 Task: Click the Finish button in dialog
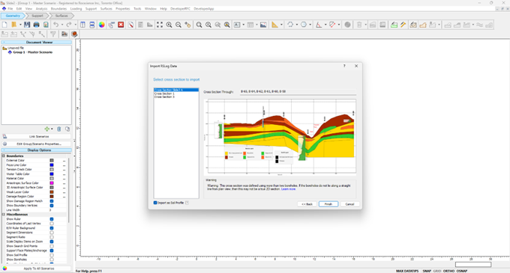click(328, 204)
